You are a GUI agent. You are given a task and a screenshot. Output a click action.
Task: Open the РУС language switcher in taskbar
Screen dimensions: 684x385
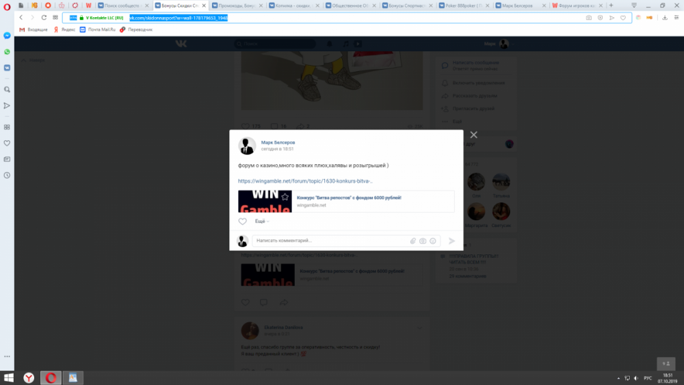[x=647, y=378]
